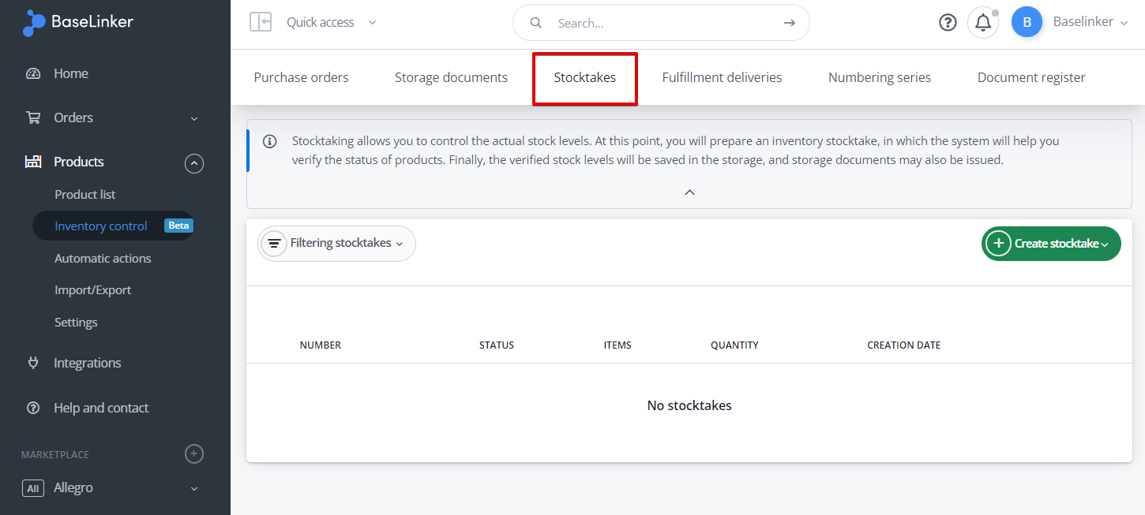Click the blue B user avatar
Viewport: 1145px width, 515px height.
click(1027, 22)
